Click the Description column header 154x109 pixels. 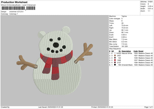[x=127, y=51]
